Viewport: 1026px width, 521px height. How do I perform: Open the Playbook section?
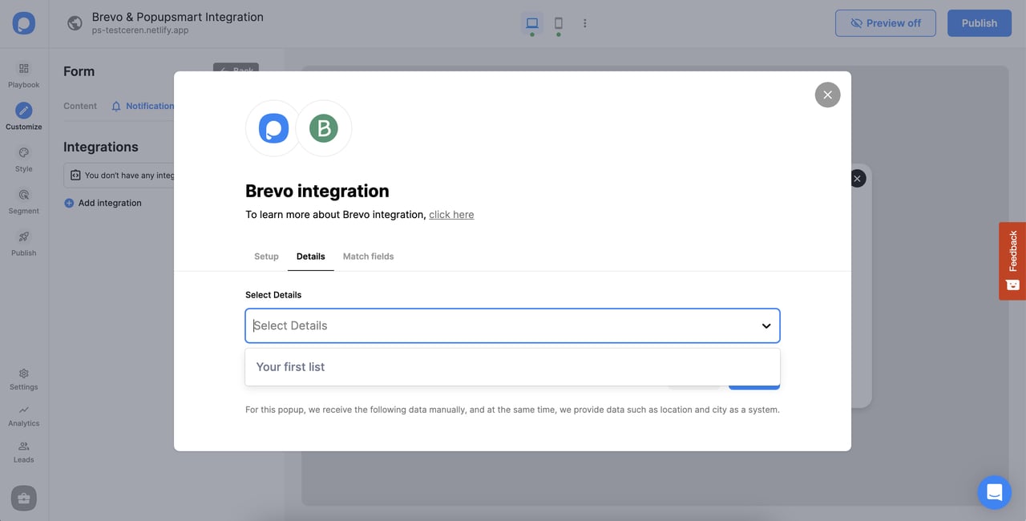tap(23, 76)
